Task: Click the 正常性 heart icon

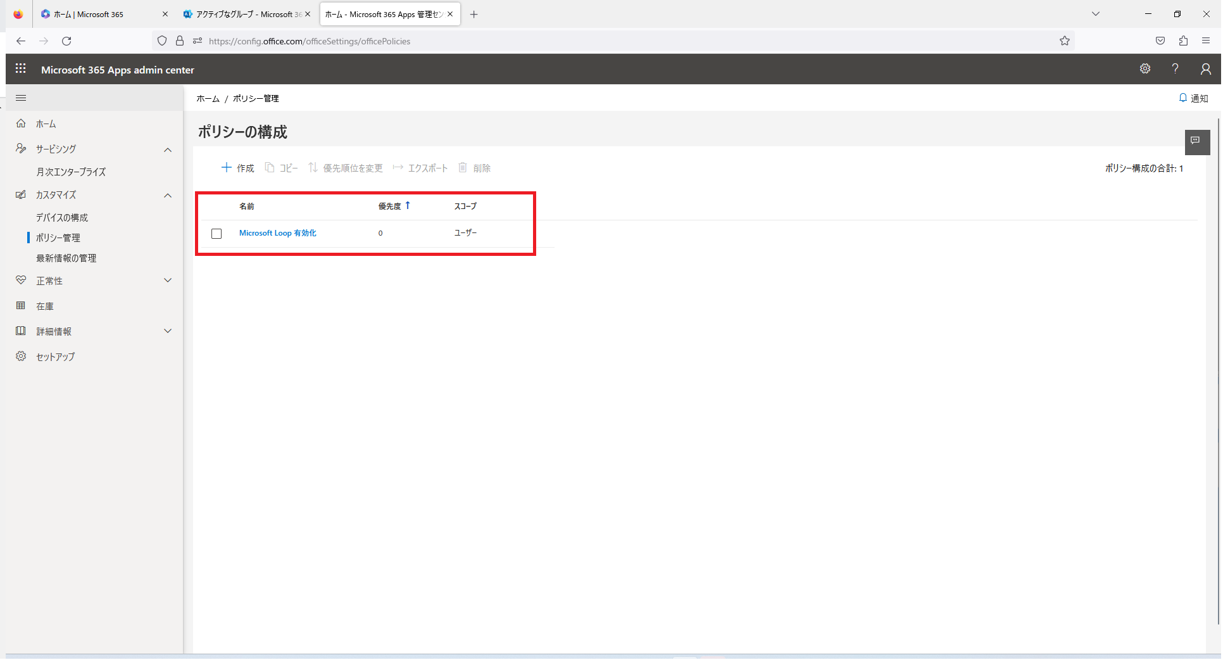Action: [x=21, y=280]
